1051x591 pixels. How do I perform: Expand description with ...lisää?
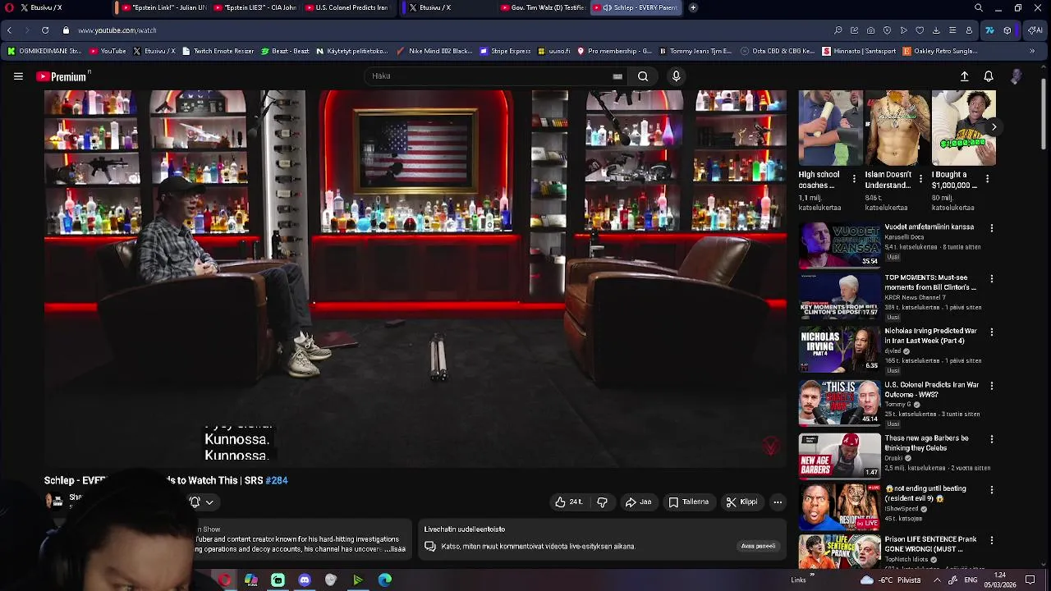click(x=395, y=549)
